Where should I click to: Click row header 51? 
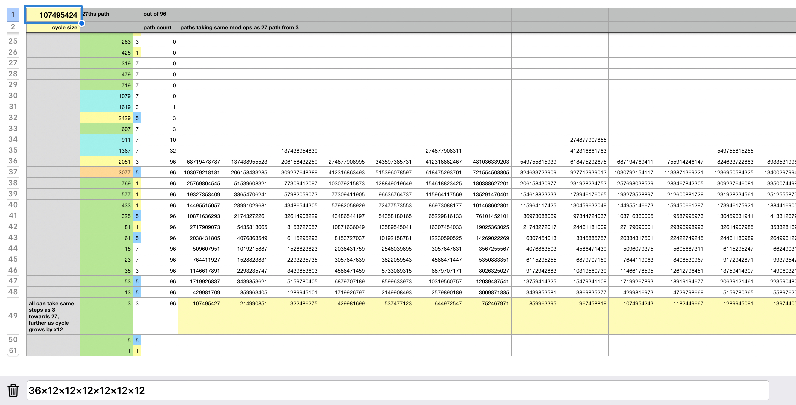tap(13, 351)
